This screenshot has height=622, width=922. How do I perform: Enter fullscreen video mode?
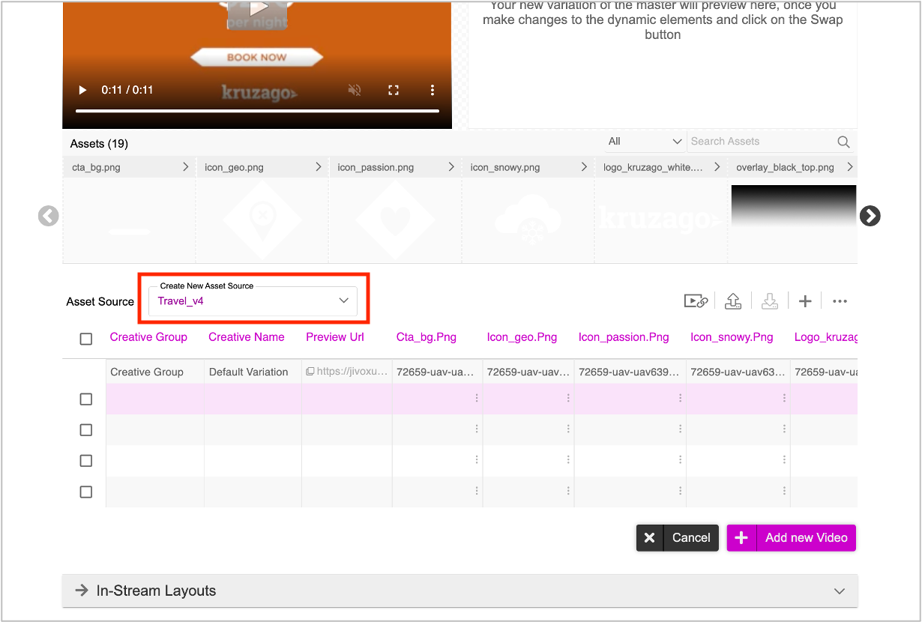(x=393, y=90)
